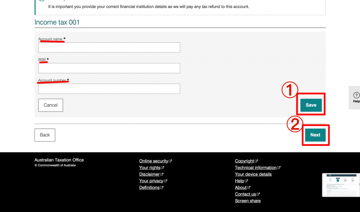
Task: Go back using the Back button
Action: [x=45, y=135]
